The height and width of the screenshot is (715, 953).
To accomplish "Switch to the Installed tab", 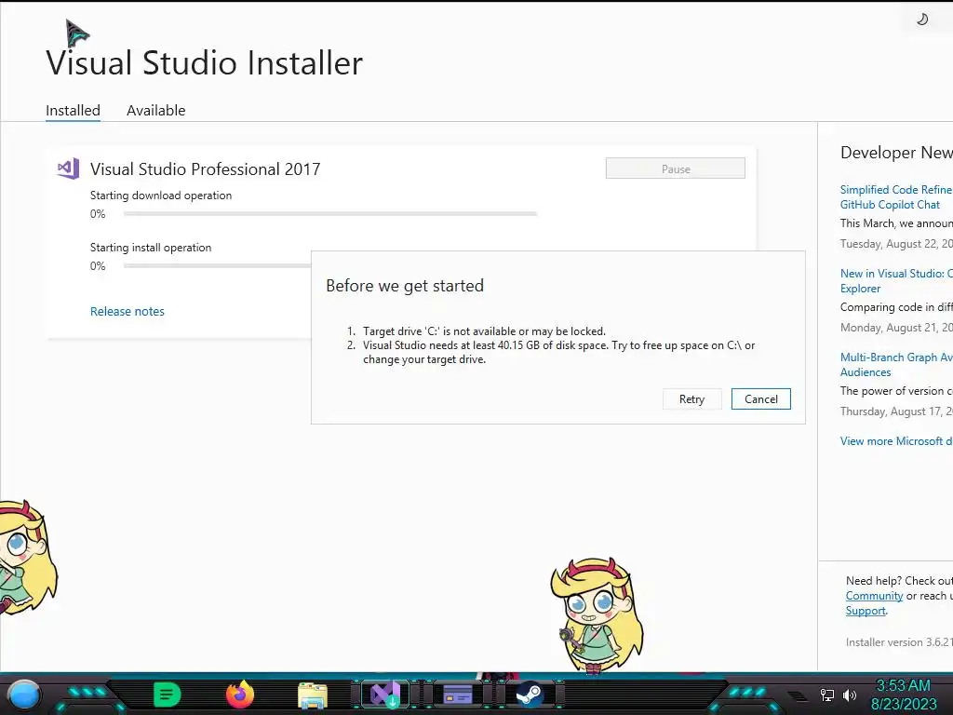I will (x=73, y=111).
